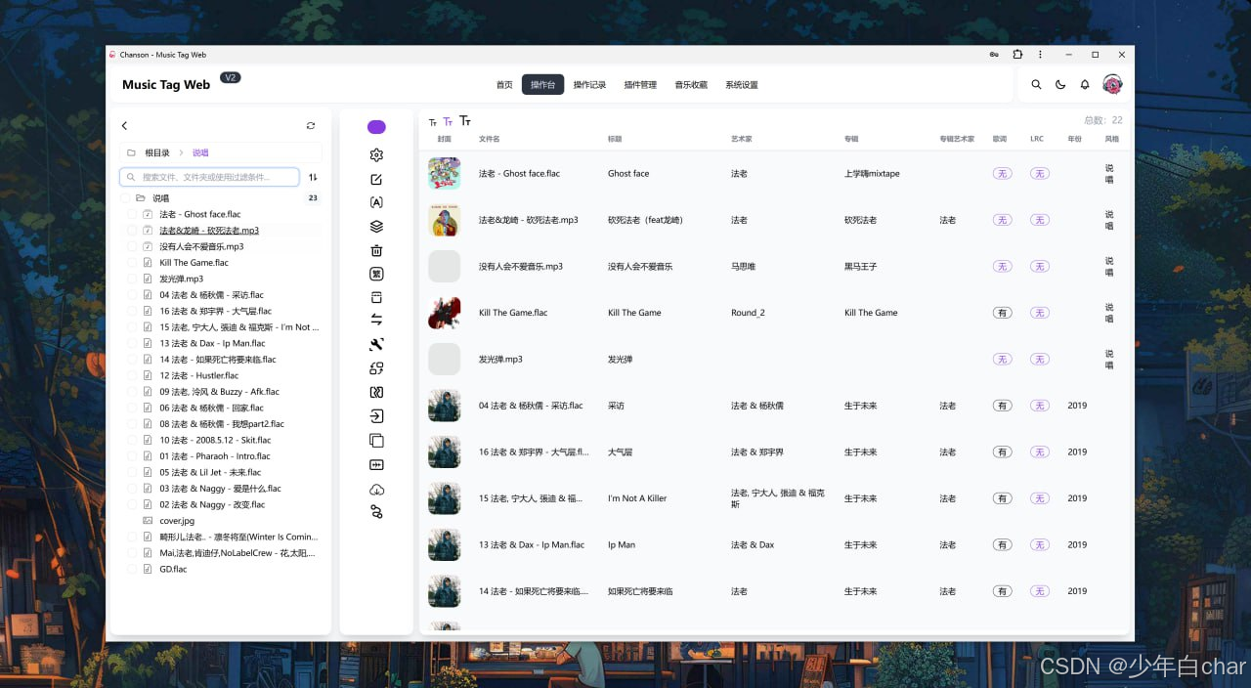Viewport: 1251px width, 688px height.
Task: Open the 系统设置 tab
Action: (741, 85)
